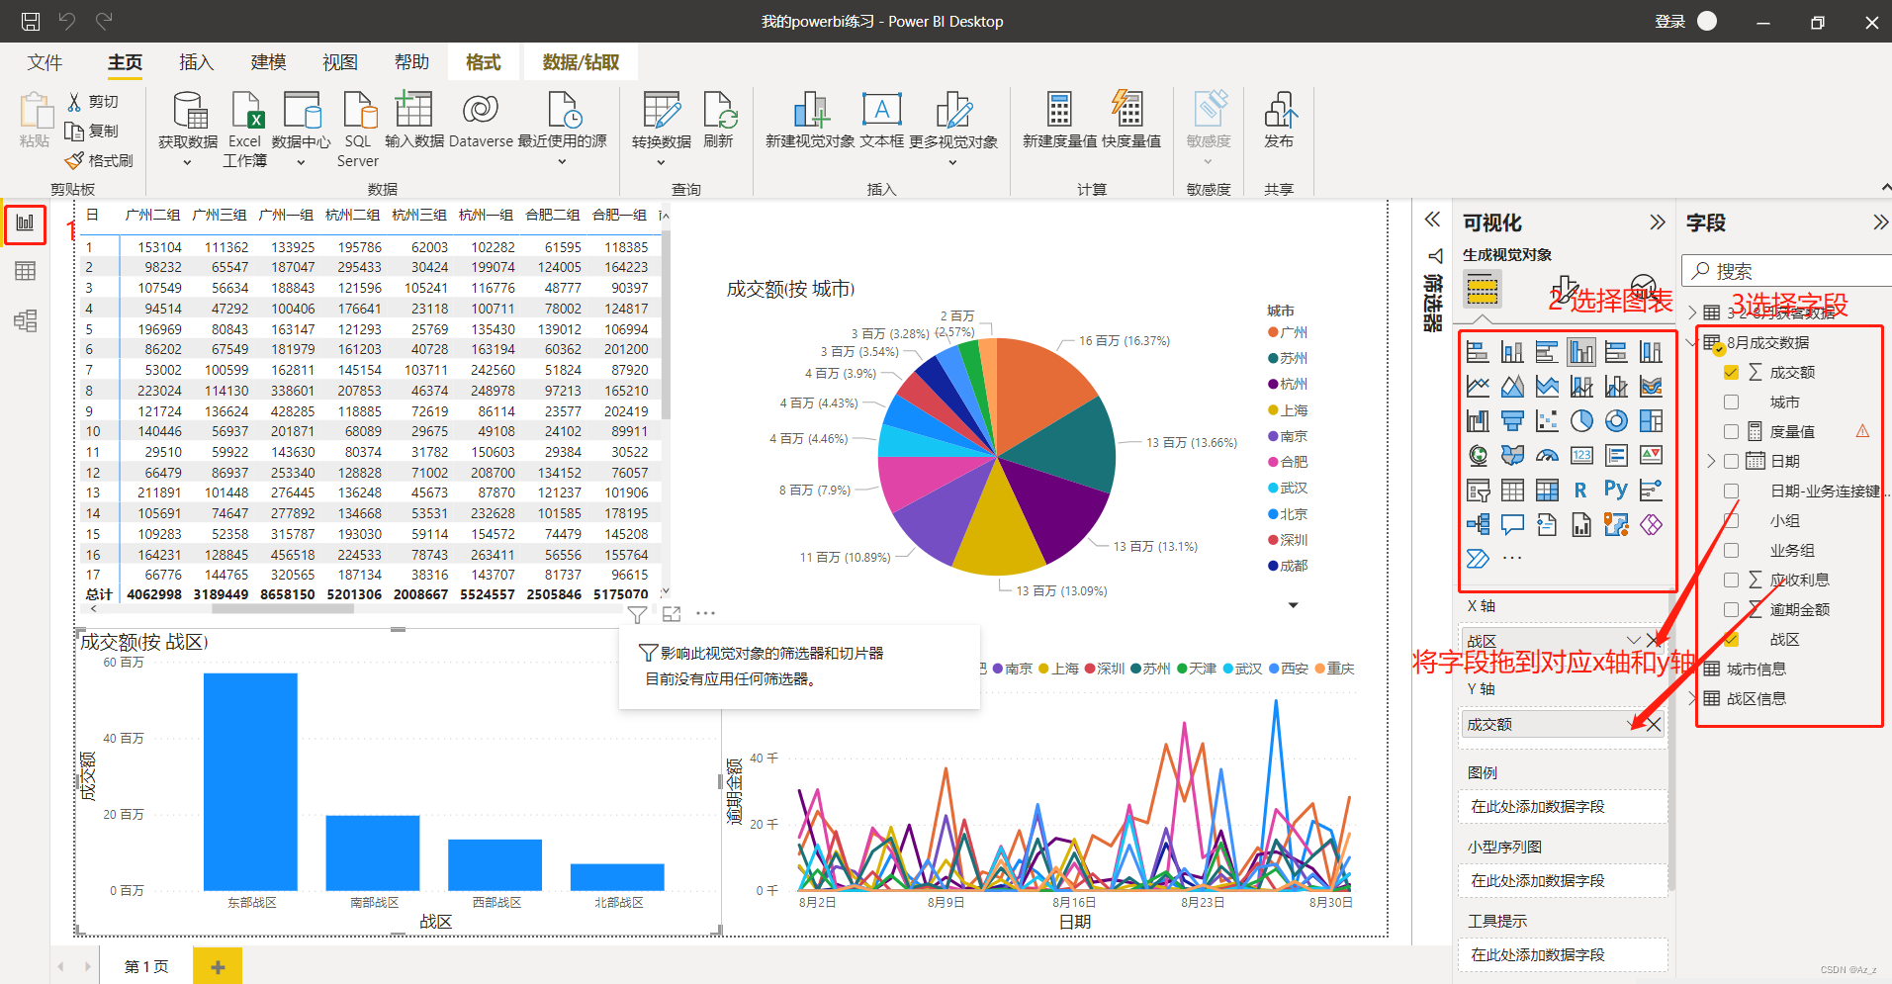Click the 登录 sign-in link
This screenshot has width=1892, height=984.
pyautogui.click(x=1669, y=20)
